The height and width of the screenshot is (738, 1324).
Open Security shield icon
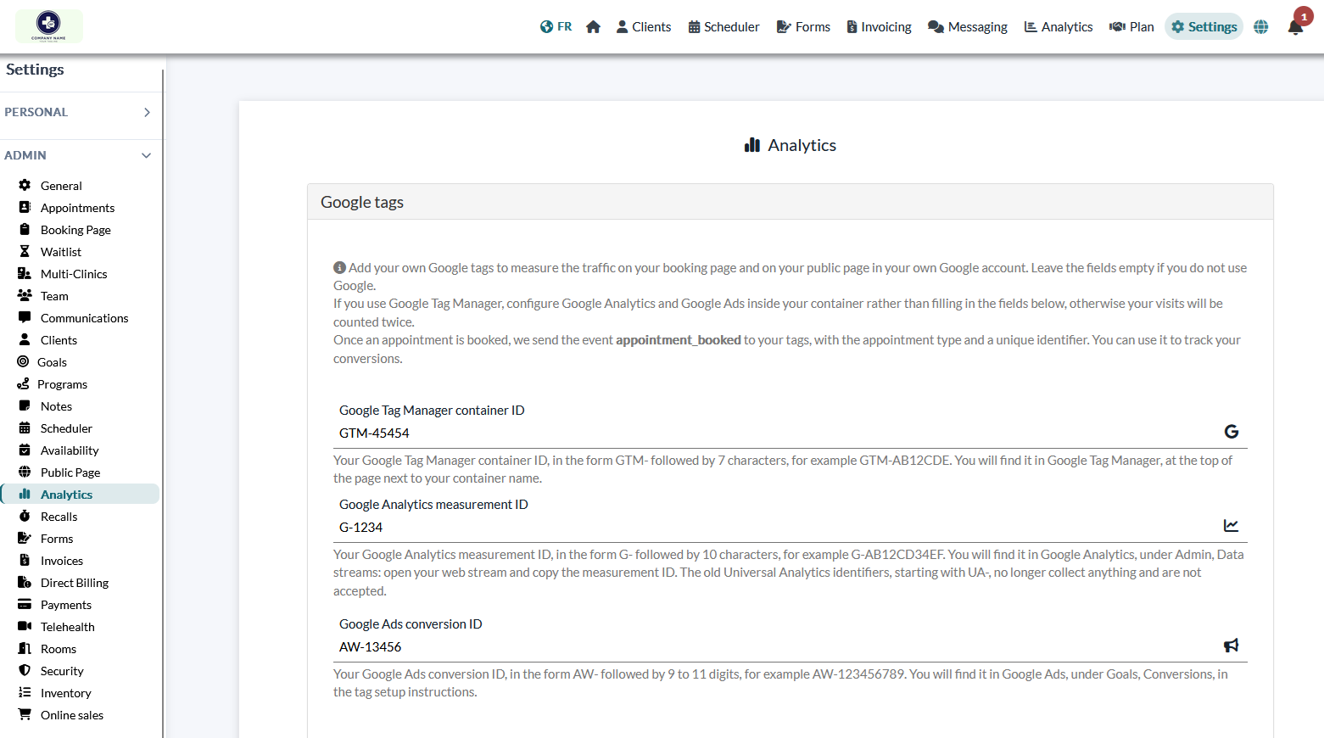point(25,670)
